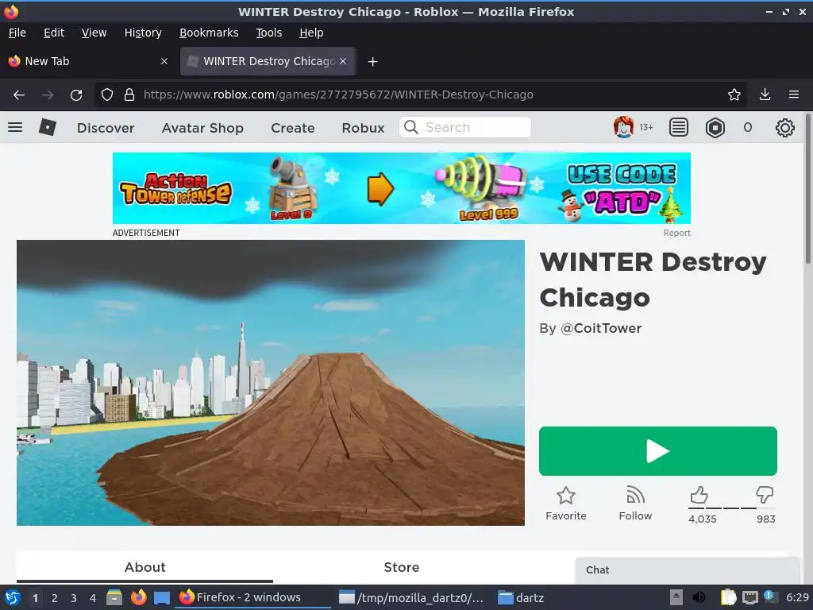
Task: Open the History menu
Action: click(x=143, y=33)
